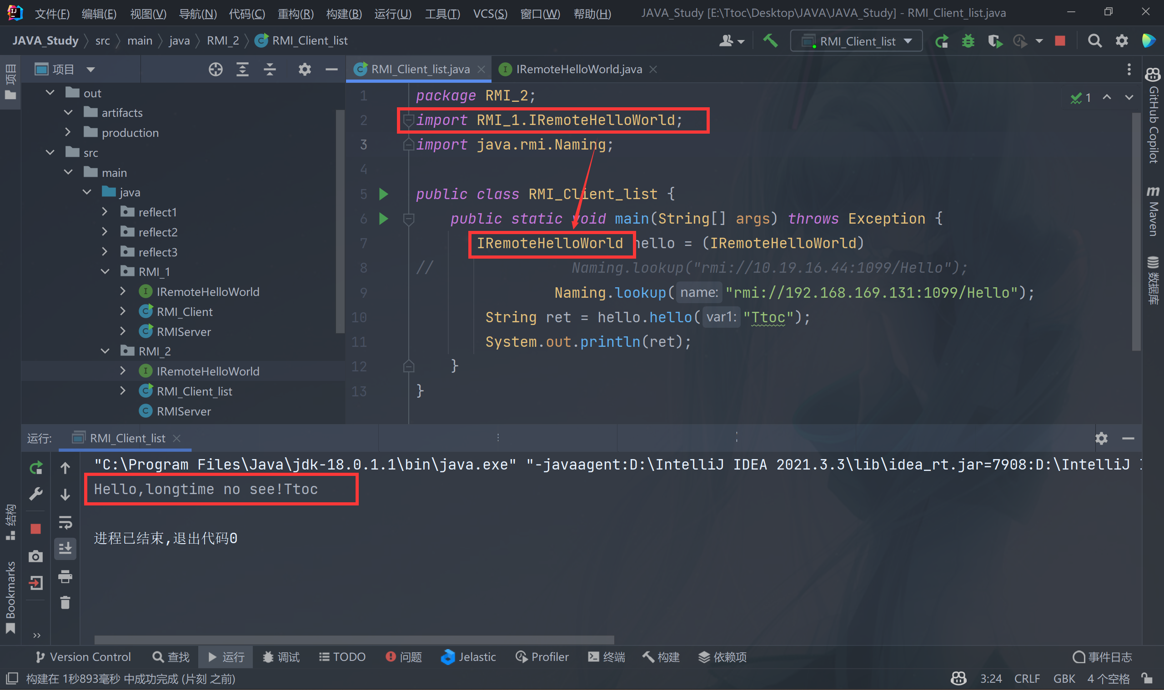Image resolution: width=1164 pixels, height=690 pixels.
Task: Select the IRemoteHelloWorld.java tab
Action: (x=575, y=69)
